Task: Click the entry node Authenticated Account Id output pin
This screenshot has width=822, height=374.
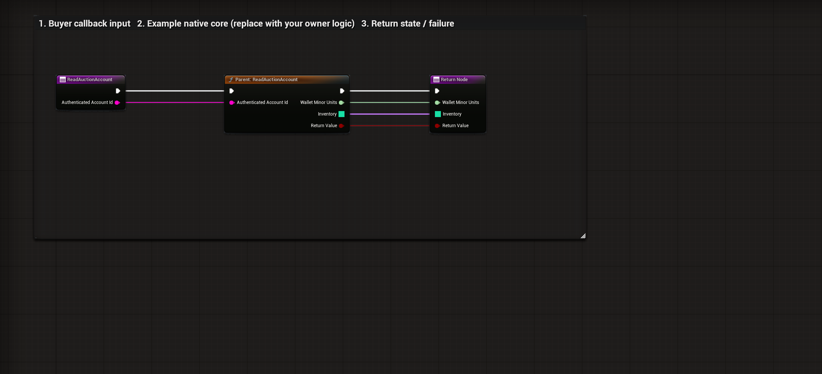Action: (x=117, y=102)
